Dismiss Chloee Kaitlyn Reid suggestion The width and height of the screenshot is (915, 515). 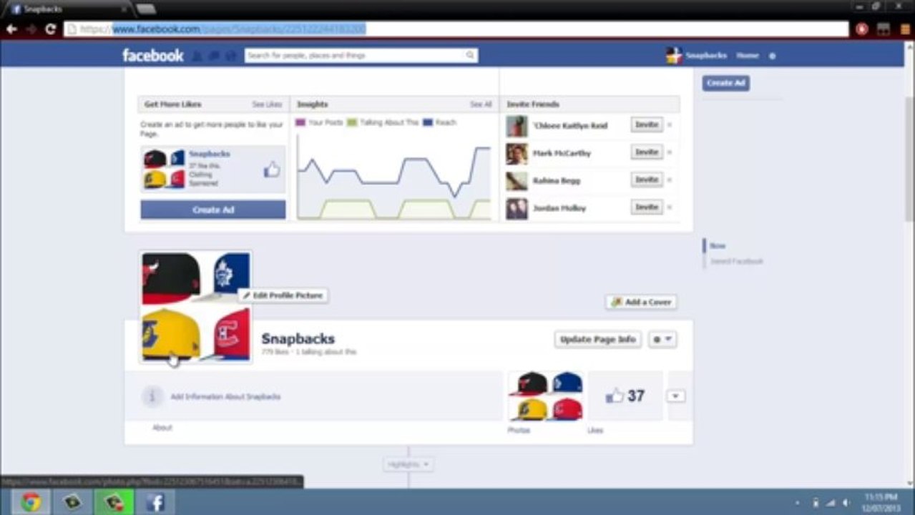670,125
